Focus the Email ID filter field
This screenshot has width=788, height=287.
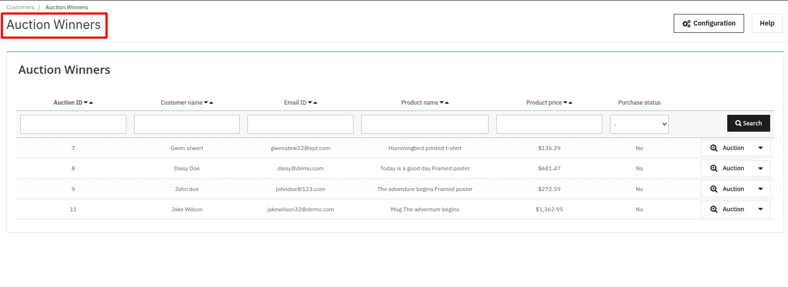[300, 124]
